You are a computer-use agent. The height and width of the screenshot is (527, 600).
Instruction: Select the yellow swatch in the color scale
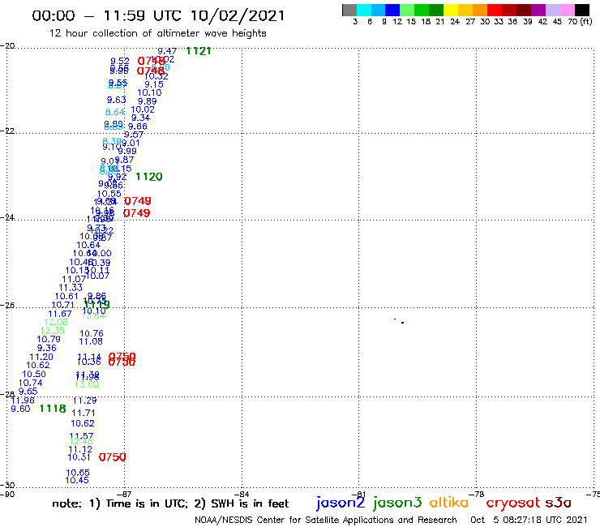[451, 10]
